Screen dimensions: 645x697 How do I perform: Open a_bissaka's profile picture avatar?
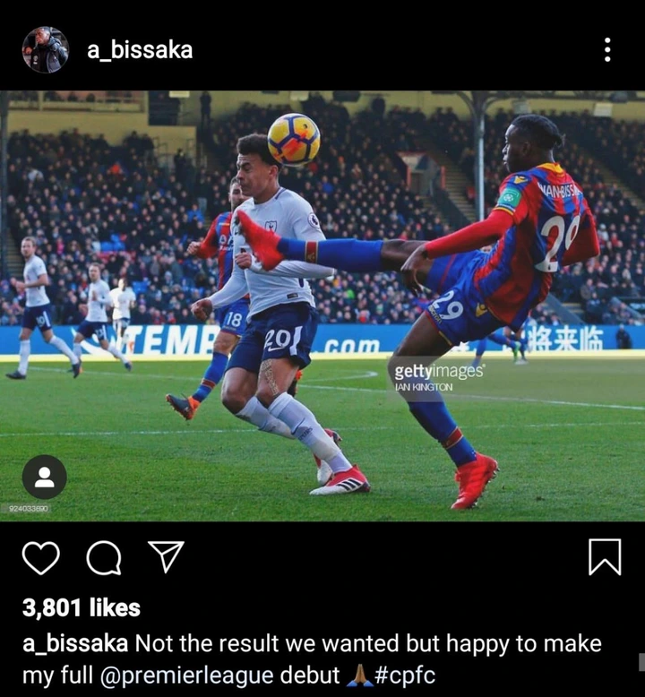click(46, 50)
